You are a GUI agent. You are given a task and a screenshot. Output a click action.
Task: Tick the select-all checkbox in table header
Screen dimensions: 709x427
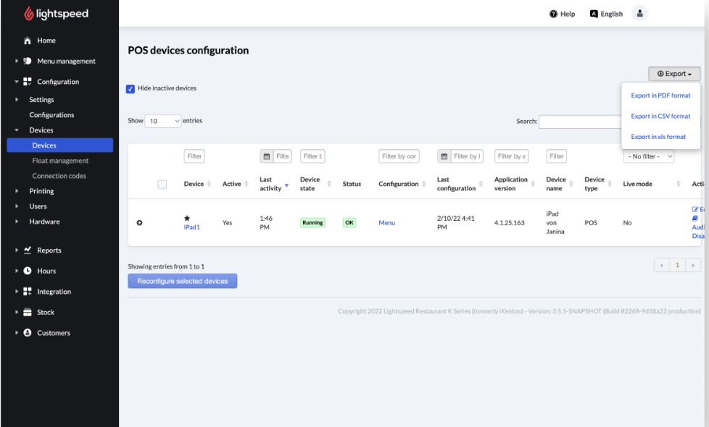coord(162,185)
